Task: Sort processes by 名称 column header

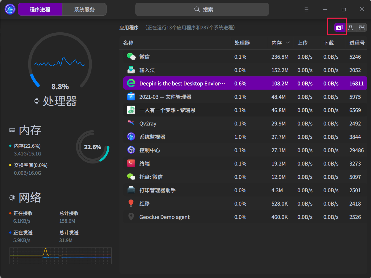Action: pyautogui.click(x=128, y=43)
